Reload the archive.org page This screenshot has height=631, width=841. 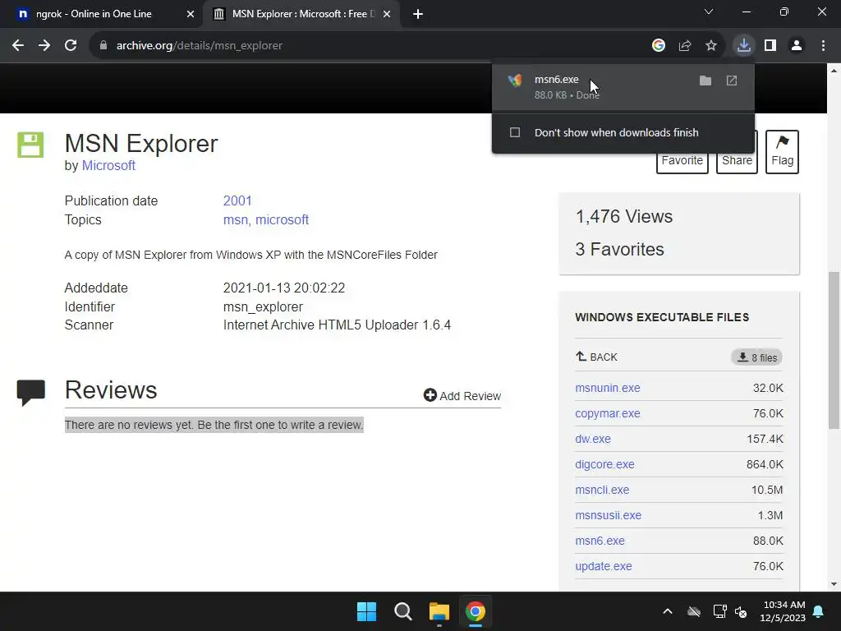(x=71, y=46)
